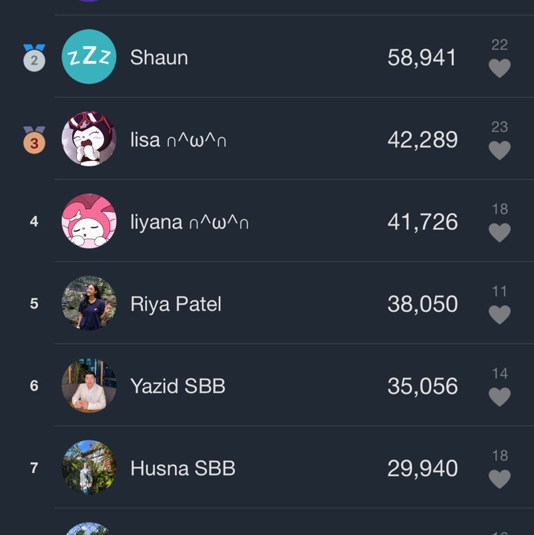The width and height of the screenshot is (534, 535).
Task: Toggle the like heart for Husna SBB
Action: coord(499,479)
